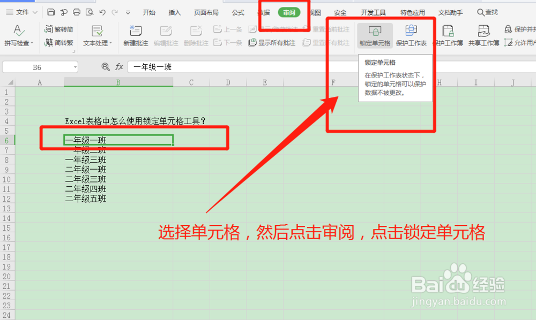
Task: Open the 拼写检查 spell check tool
Action: coord(18,35)
